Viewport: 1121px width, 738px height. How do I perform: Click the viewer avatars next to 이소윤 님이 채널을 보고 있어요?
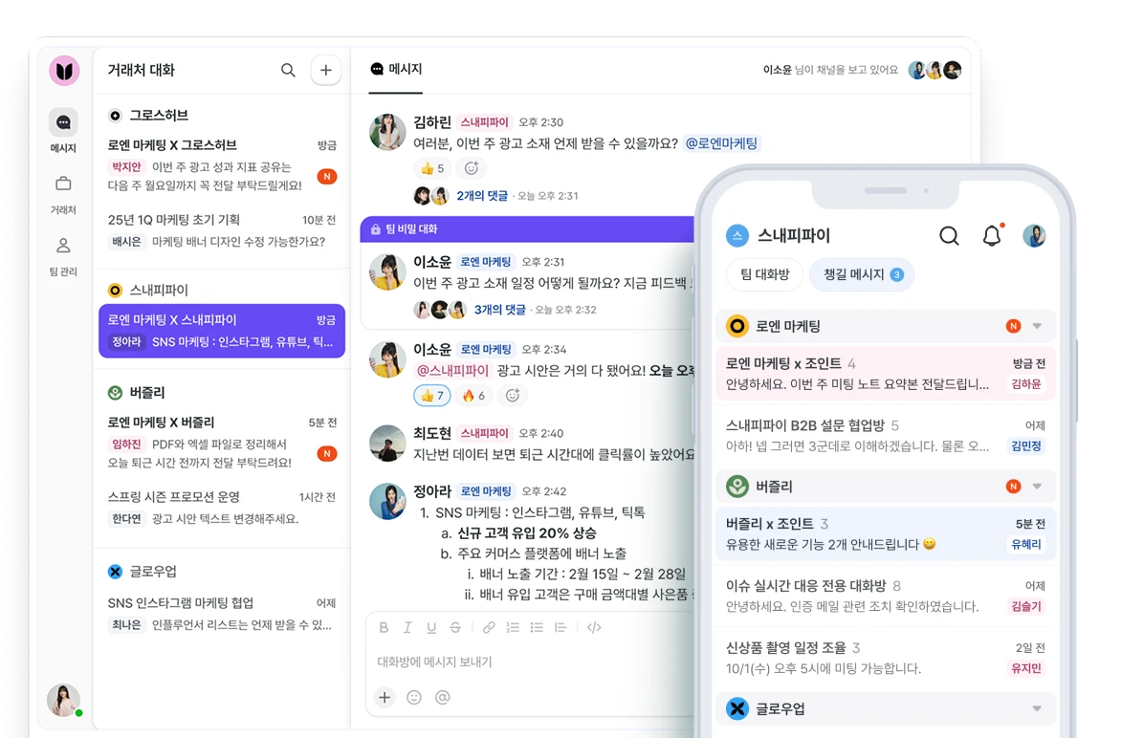(934, 70)
